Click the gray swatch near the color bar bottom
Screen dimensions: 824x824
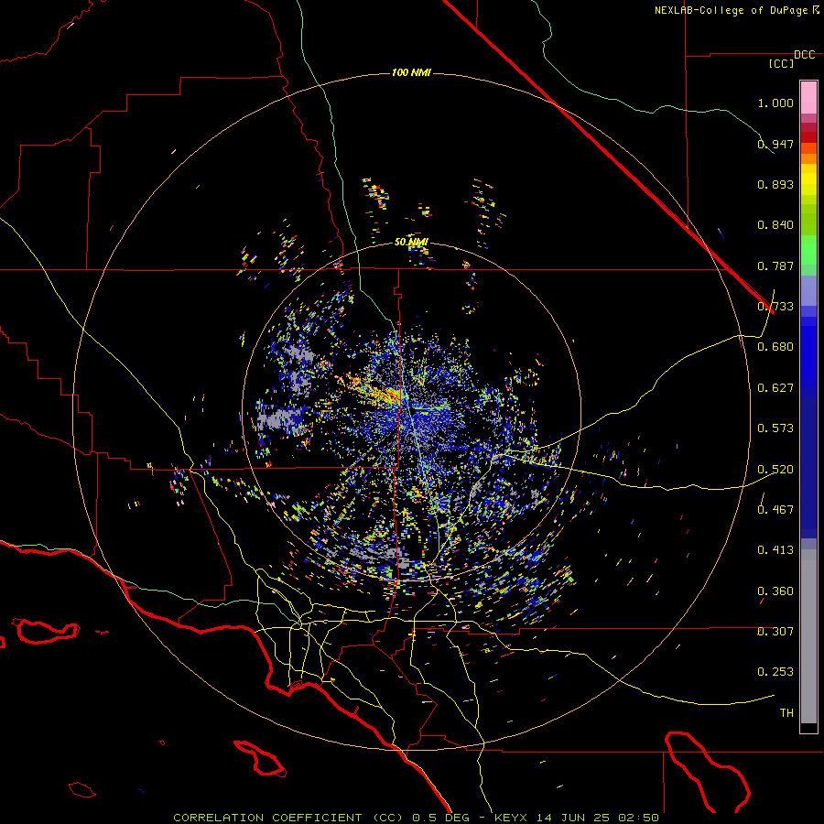pyautogui.click(x=808, y=636)
